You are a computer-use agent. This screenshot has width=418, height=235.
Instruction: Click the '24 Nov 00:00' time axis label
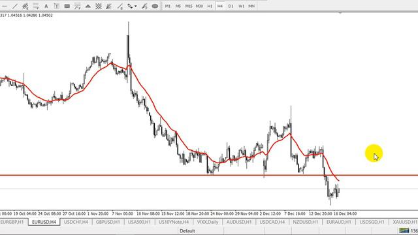pos(222,213)
